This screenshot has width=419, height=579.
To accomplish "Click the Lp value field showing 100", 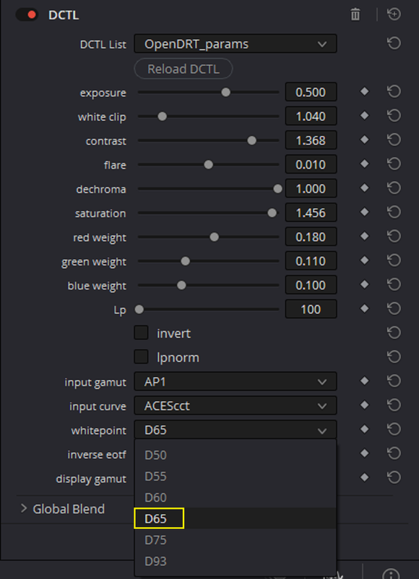I will 311,309.
